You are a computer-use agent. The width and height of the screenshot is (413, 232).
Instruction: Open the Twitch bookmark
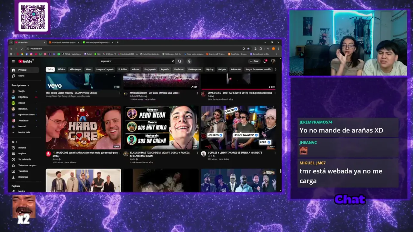(x=88, y=54)
